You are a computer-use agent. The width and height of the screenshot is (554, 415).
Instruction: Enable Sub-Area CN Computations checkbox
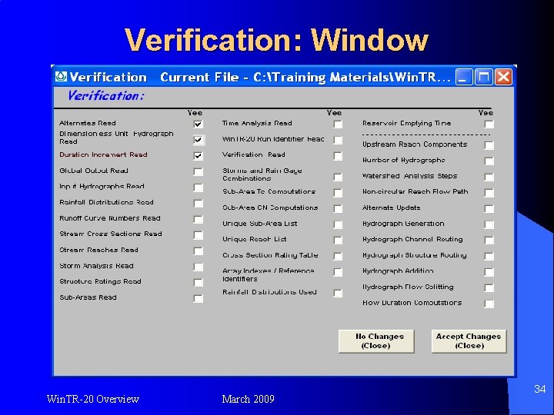338,208
